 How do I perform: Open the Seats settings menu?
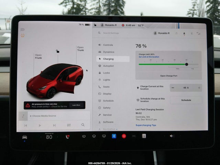point(104,87)
